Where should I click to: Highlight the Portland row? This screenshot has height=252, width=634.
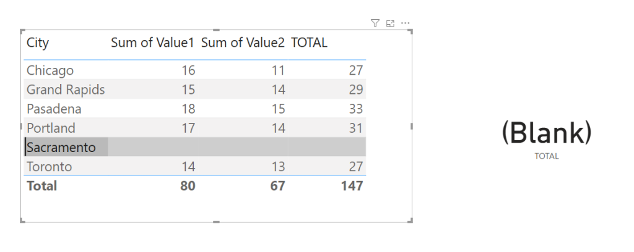coord(51,128)
